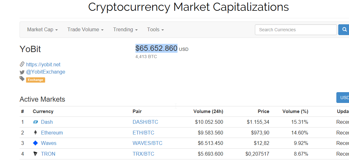Expand the Market Cap dropdown menu
Image resolution: width=349 pixels, height=161 pixels.
point(43,30)
